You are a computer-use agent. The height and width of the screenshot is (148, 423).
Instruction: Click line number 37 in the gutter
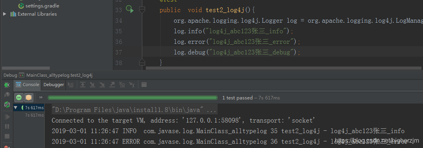(x=118, y=52)
